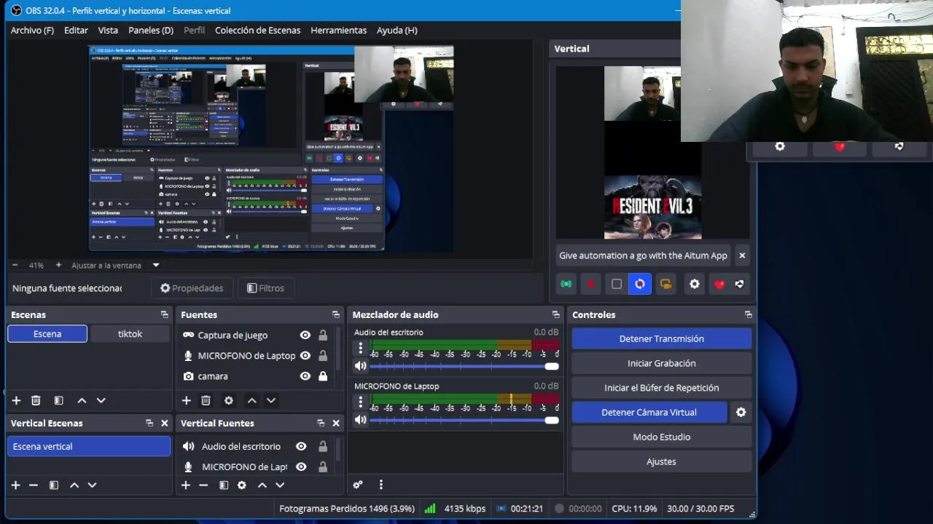Image resolution: width=933 pixels, height=524 pixels.
Task: Hide MICROFONO de Laptop source in Fuentes
Action: (x=305, y=355)
